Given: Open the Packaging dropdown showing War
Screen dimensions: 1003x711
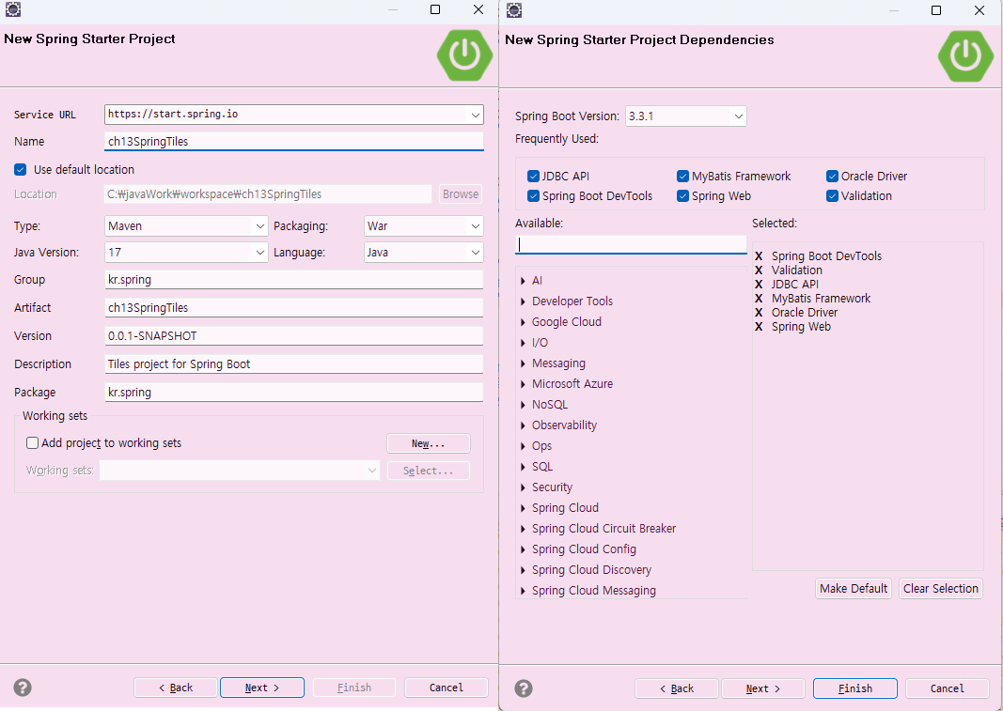Looking at the screenshot, I should tap(476, 226).
